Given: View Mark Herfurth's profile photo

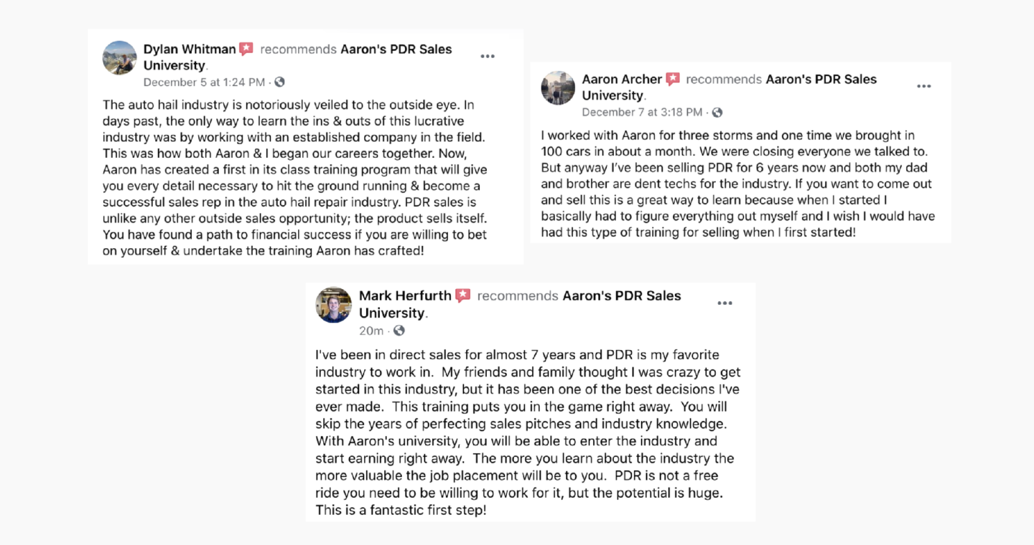Looking at the screenshot, I should (334, 305).
